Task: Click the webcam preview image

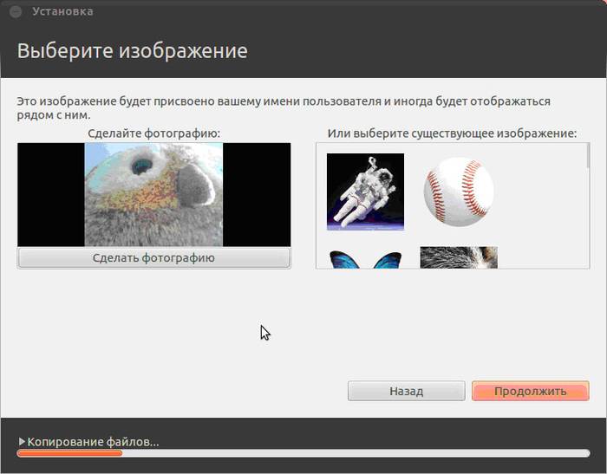Action: pos(153,195)
